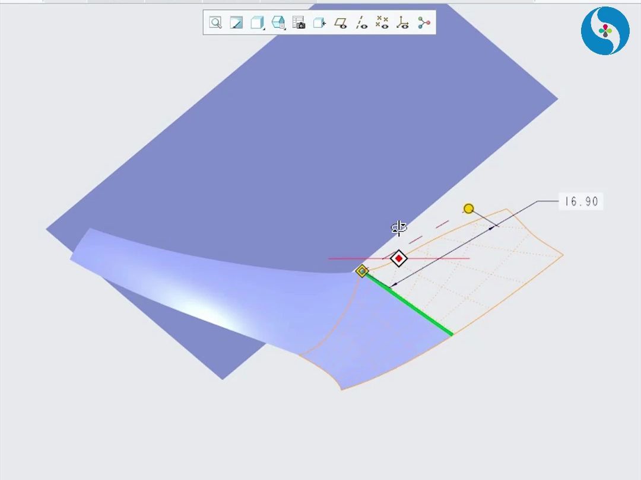Open the Display Style cube dropdown

257,23
